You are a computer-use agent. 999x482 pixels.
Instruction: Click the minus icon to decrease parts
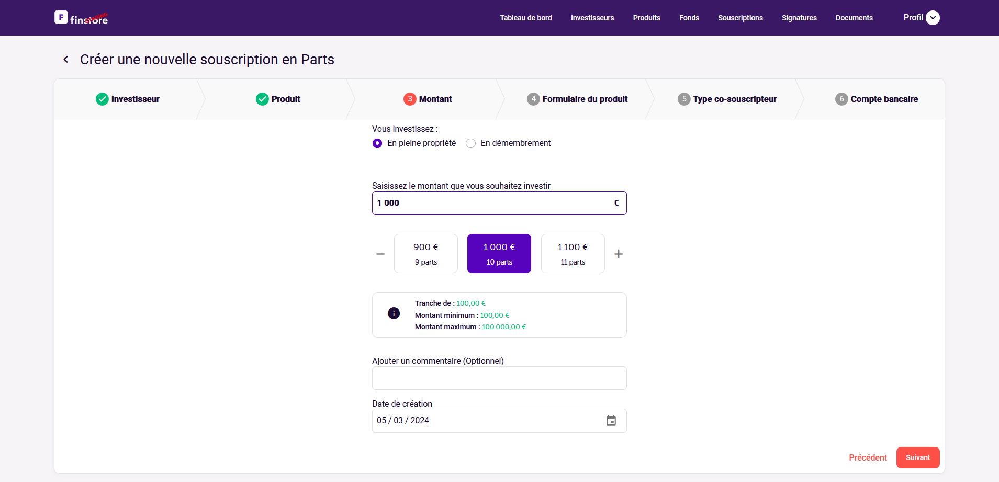(x=380, y=254)
